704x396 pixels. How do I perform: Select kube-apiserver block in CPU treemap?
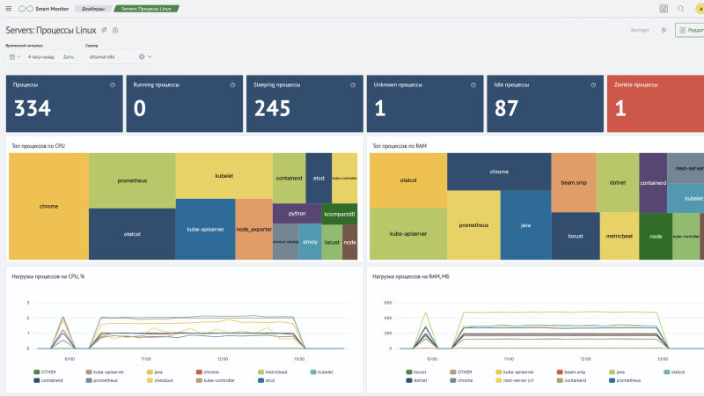coord(205,229)
